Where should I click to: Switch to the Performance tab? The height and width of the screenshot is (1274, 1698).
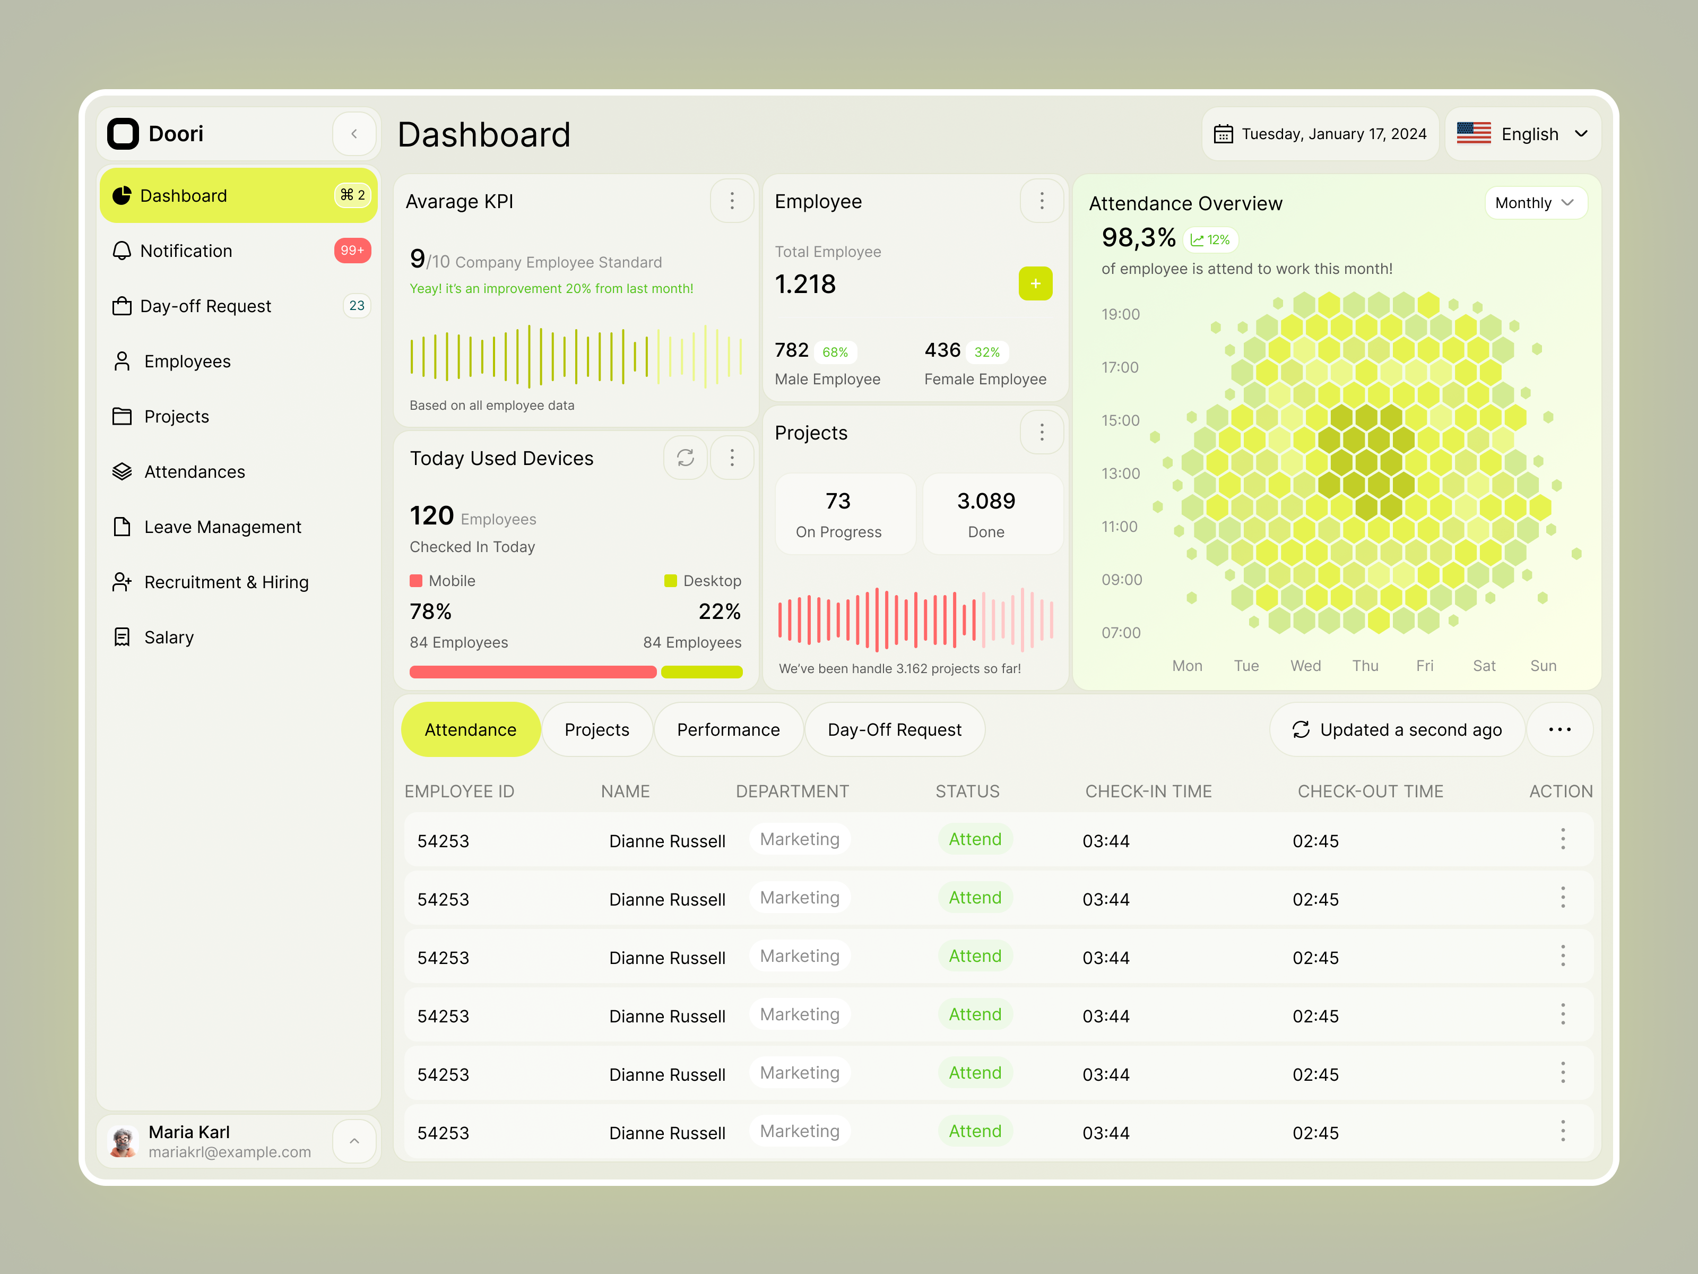(727, 729)
